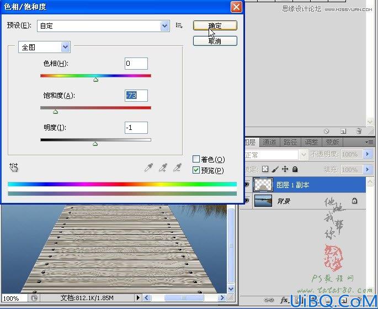Click the 色相 hue value field

136,64
